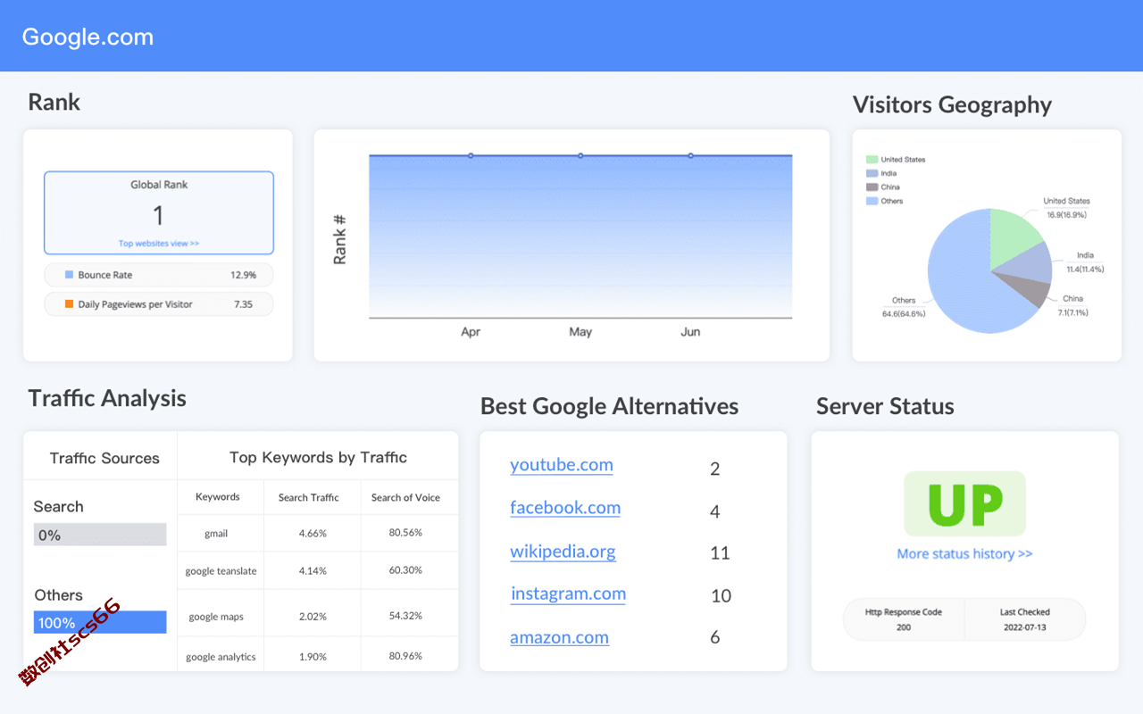Click the google teanslate keyword cell
Image resolution: width=1143 pixels, height=714 pixels.
pyautogui.click(x=221, y=571)
